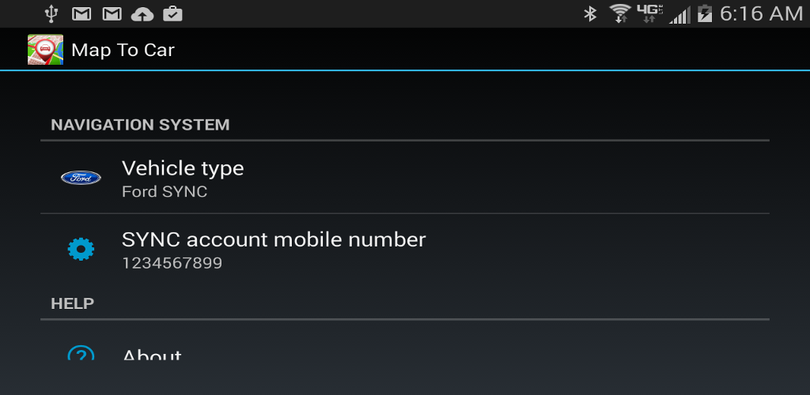This screenshot has height=395, width=810.
Task: Open the Vehicle type setting
Action: click(x=405, y=178)
